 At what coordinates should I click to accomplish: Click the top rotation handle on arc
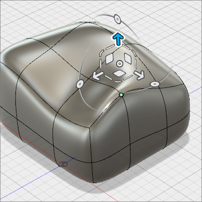coord(118,19)
